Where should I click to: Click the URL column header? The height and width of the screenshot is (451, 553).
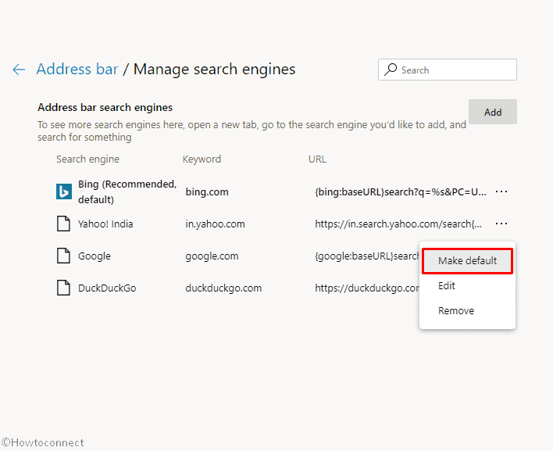pos(317,159)
